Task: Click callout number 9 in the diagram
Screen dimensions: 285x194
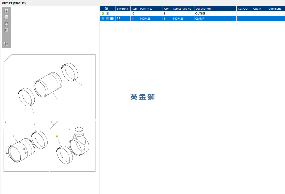Action: pyautogui.click(x=69, y=129)
